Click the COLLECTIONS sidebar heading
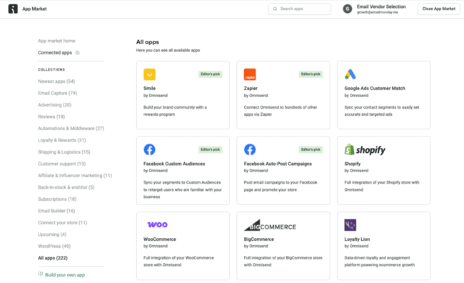 click(x=51, y=69)
